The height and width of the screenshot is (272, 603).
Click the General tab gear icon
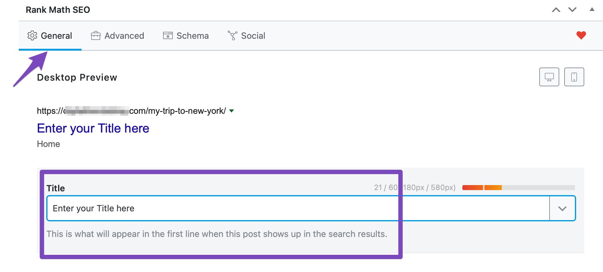[32, 36]
